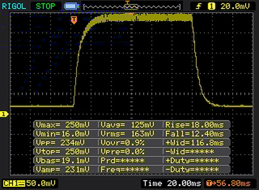Click the orange trigger position T marker on grid
This screenshot has width=259, height=190.
(74, 20)
